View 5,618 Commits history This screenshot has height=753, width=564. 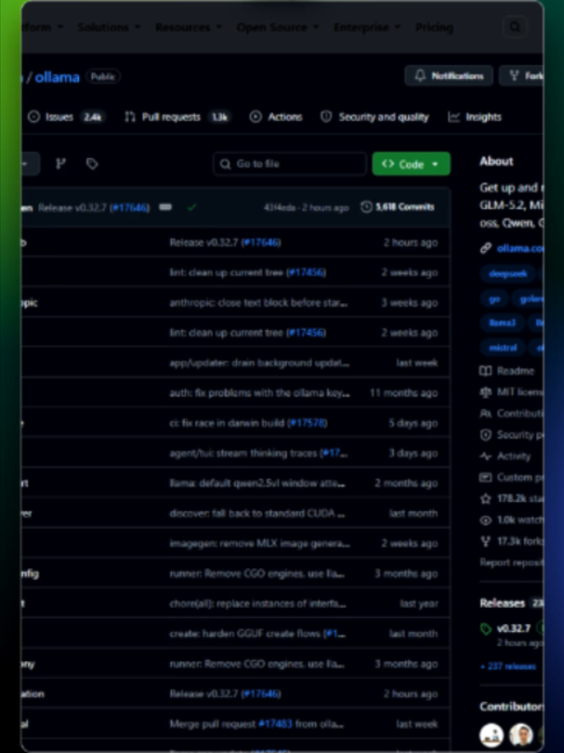tap(398, 207)
